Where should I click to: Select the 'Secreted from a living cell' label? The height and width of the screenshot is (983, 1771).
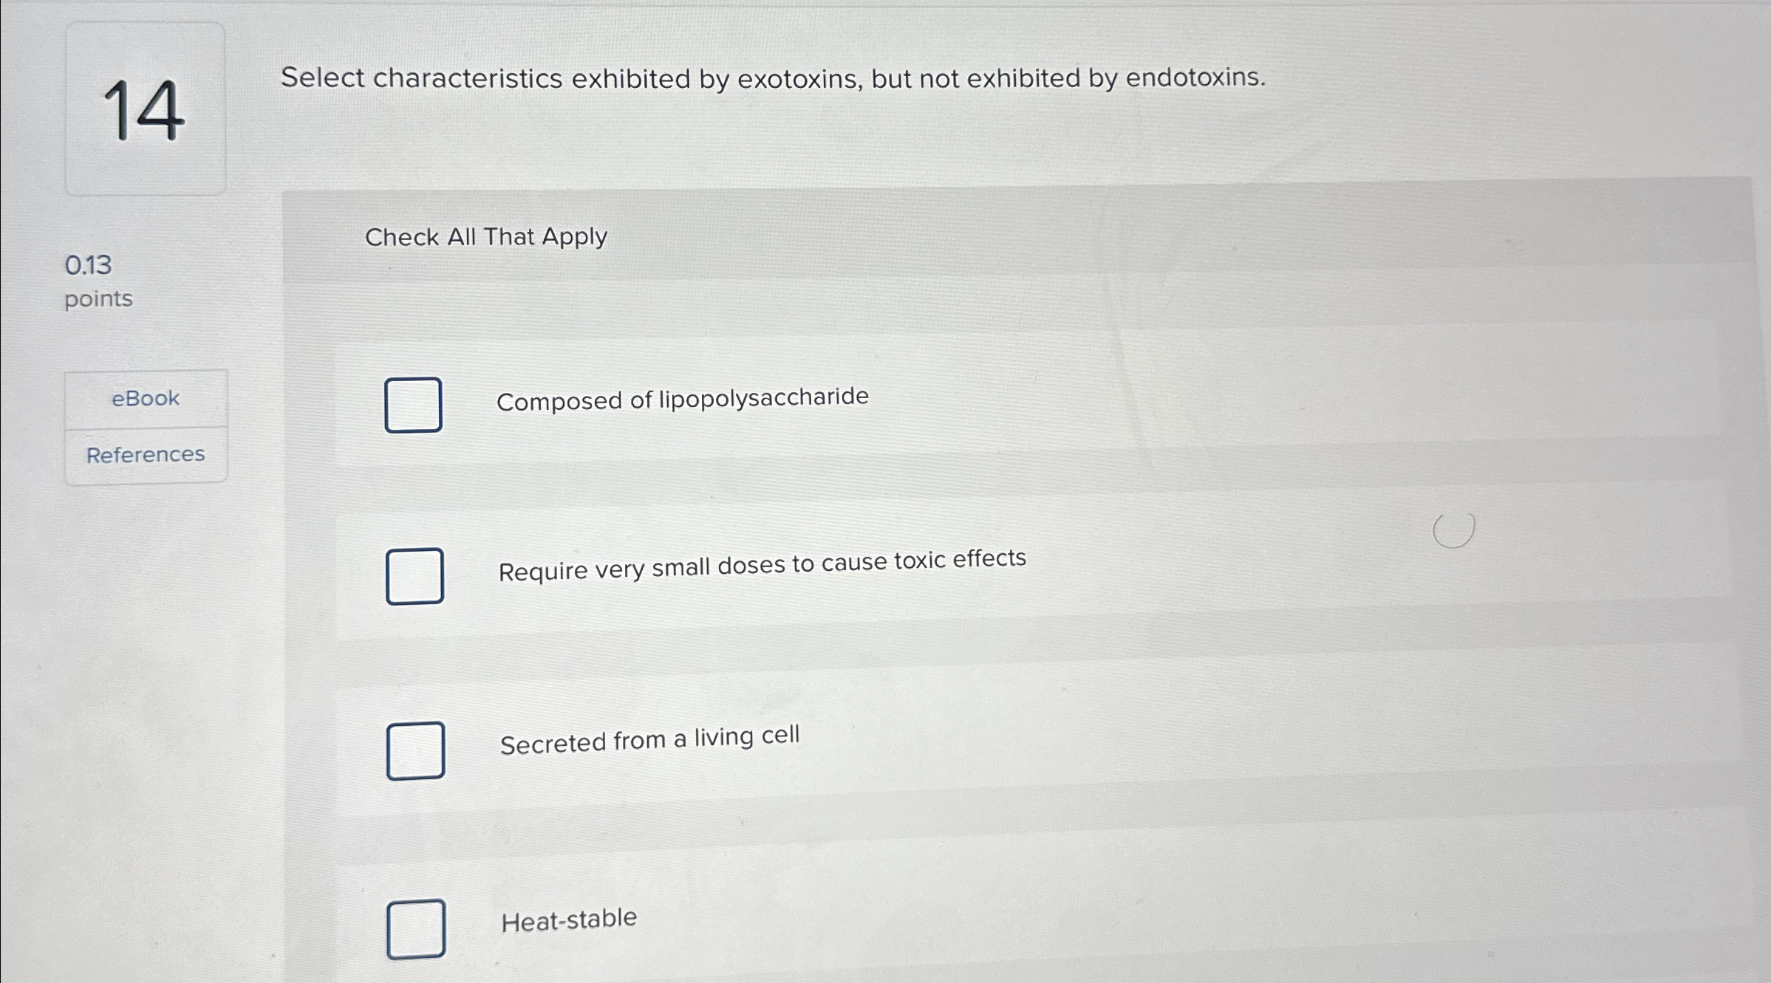649,740
